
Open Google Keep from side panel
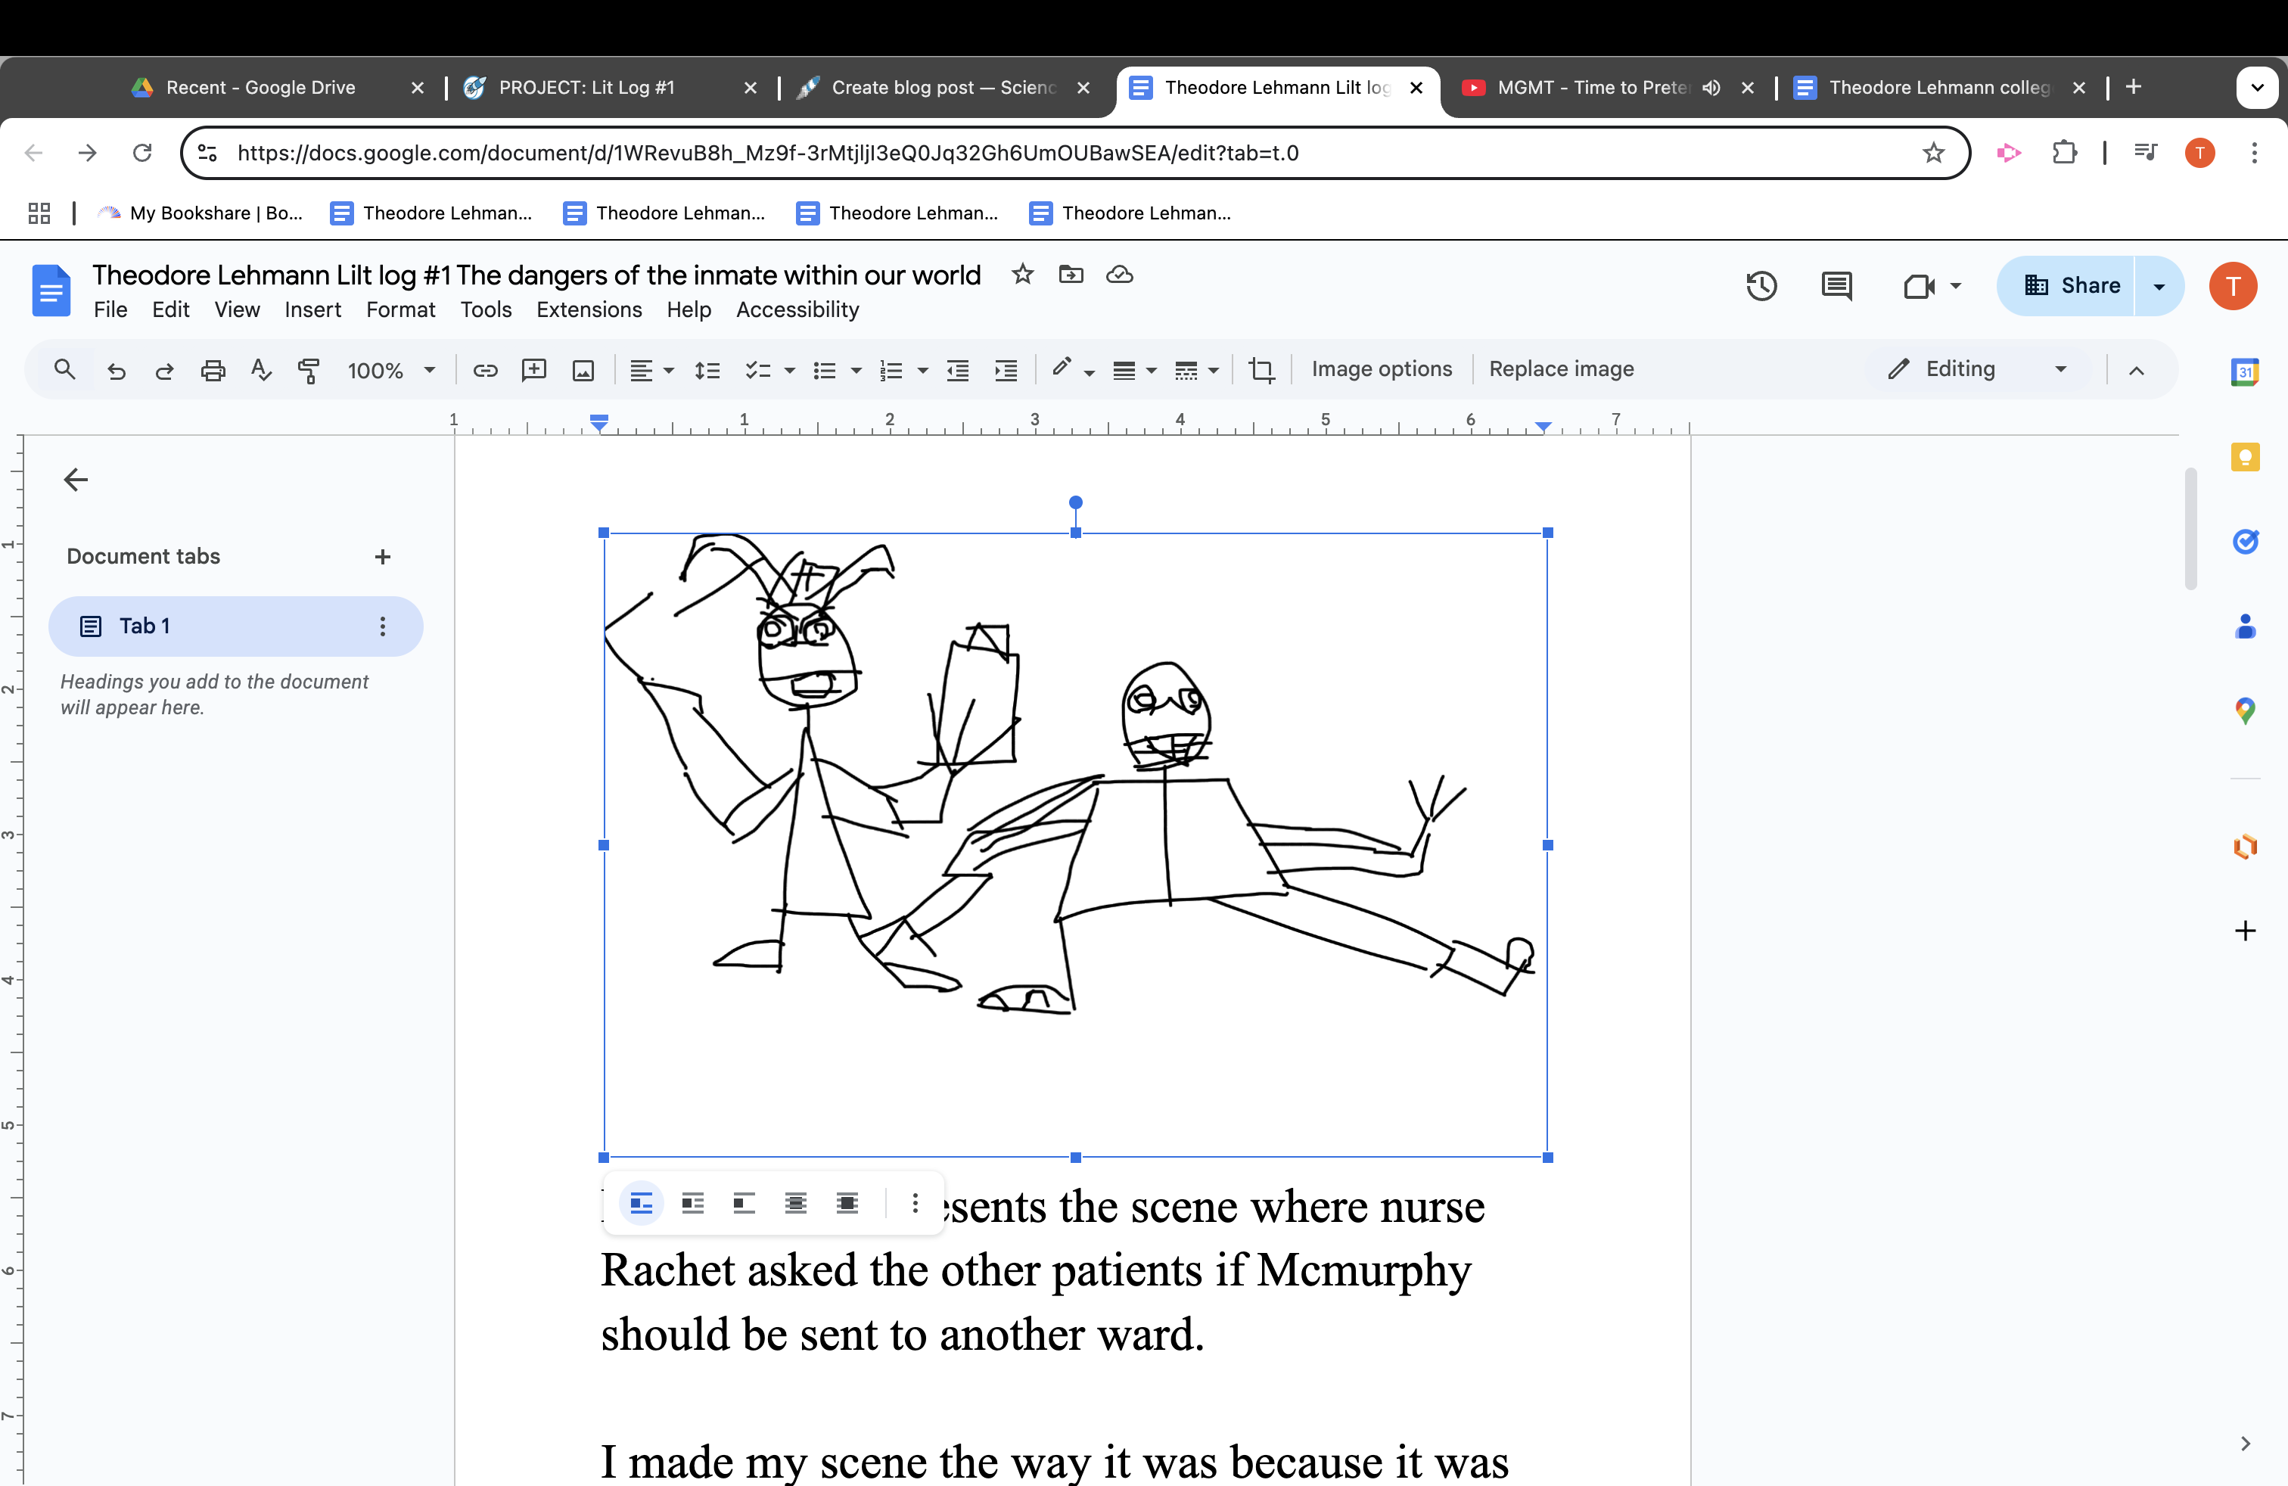coord(2245,458)
